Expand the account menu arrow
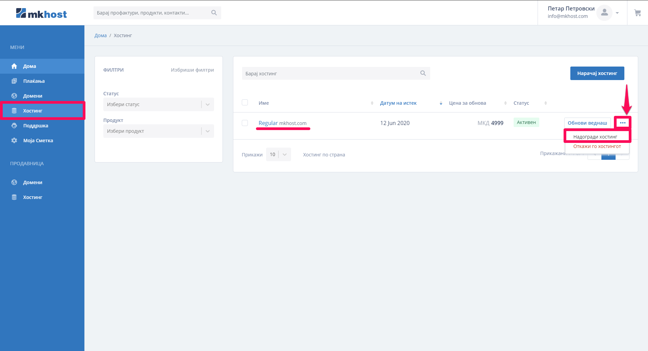This screenshot has height=351, width=648. pyautogui.click(x=617, y=13)
